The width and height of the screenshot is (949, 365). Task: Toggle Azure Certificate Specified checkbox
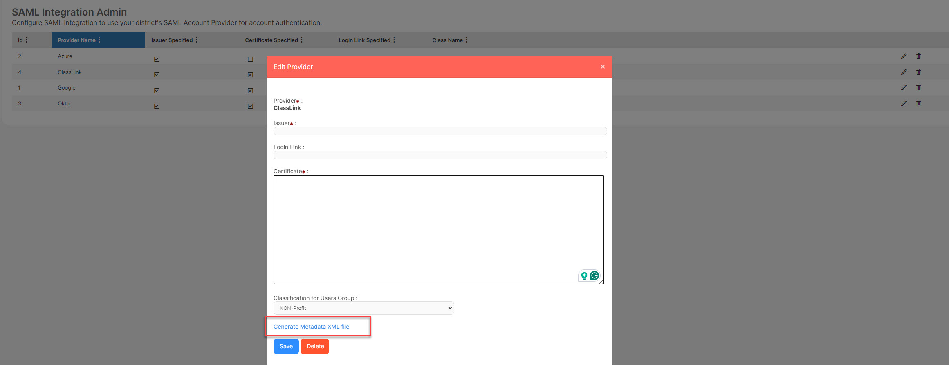[250, 59]
